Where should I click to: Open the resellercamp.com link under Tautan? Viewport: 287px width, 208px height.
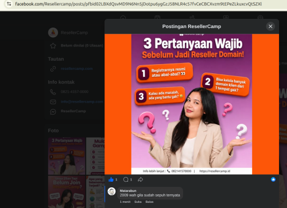77,69
